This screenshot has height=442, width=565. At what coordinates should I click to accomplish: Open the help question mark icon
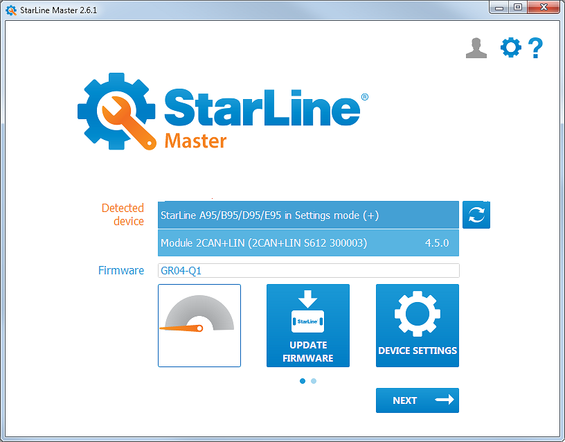[535, 48]
